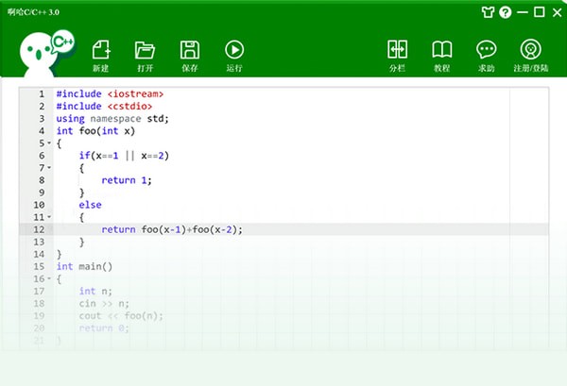Image resolution: width=567 pixels, height=386 pixels.
Task: Fold the else block at line 11
Action: pyautogui.click(x=48, y=217)
